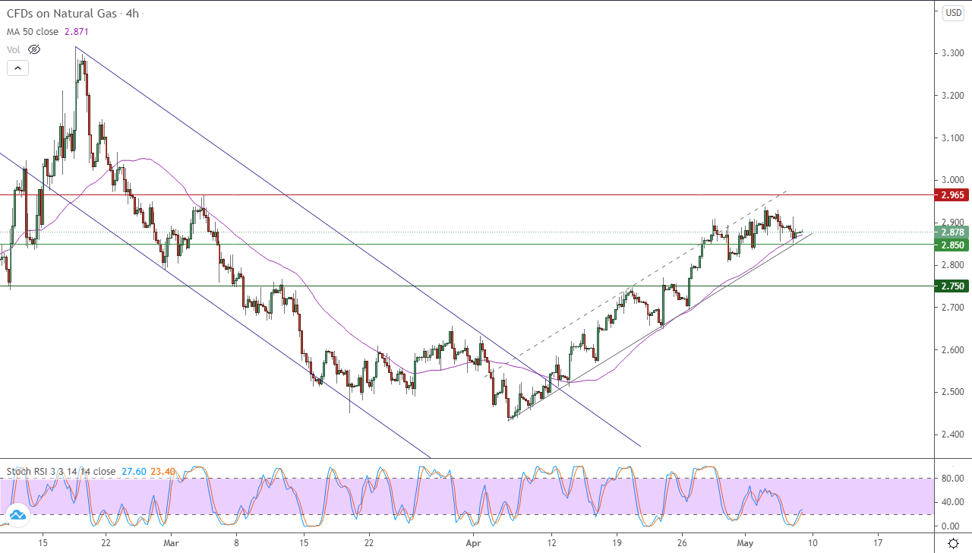
Task: Select the MA 50 close indicator label
Action: [x=34, y=32]
